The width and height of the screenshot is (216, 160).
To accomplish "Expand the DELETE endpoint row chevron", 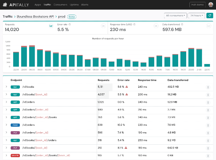I will point(6,155).
